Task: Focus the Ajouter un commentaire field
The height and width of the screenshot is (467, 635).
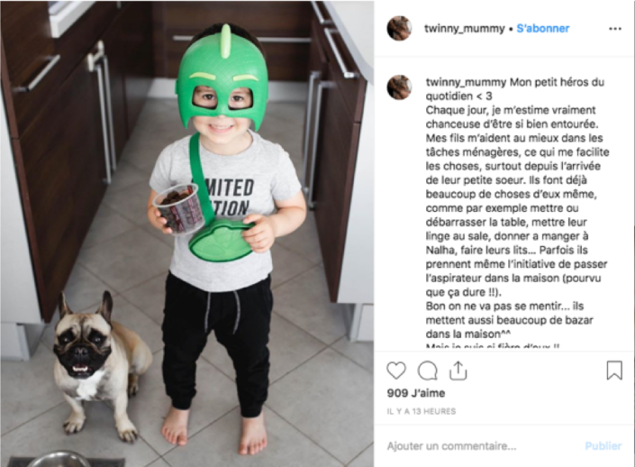Action: pos(482,446)
